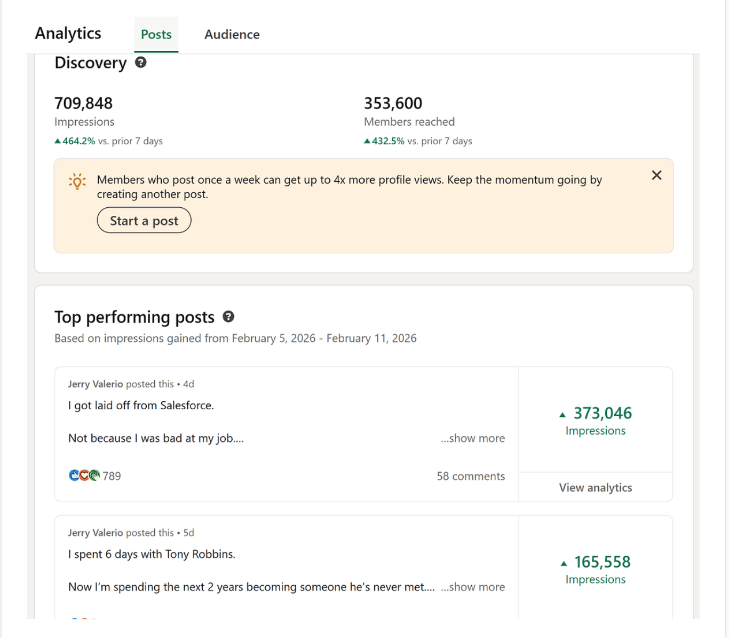This screenshot has height=638, width=729.
Task: Click the lightbulb tip icon in banner
Action: pos(77,182)
